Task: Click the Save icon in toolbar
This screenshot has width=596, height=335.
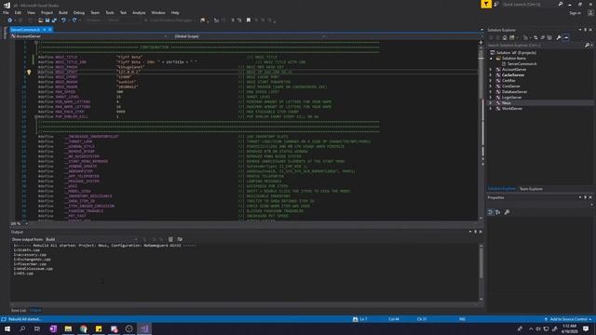Action: pos(47,20)
